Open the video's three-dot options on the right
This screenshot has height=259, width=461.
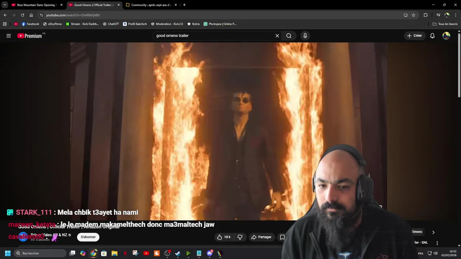pyautogui.click(x=437, y=243)
